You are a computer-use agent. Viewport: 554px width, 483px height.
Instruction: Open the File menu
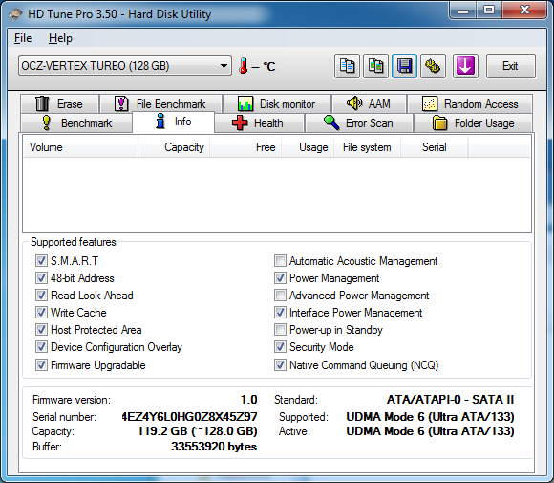23,38
